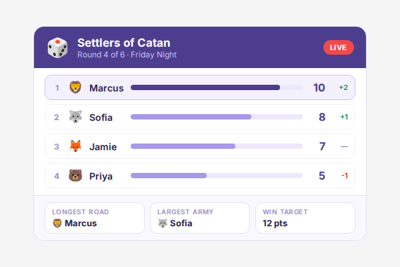Click Sofia's score progress bar
Viewport: 400px width, 267px height.
[216, 117]
